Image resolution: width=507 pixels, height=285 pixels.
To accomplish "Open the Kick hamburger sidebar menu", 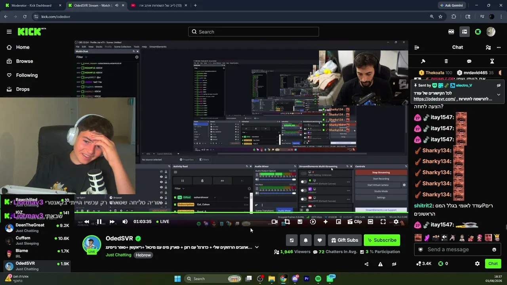I will [x=9, y=32].
